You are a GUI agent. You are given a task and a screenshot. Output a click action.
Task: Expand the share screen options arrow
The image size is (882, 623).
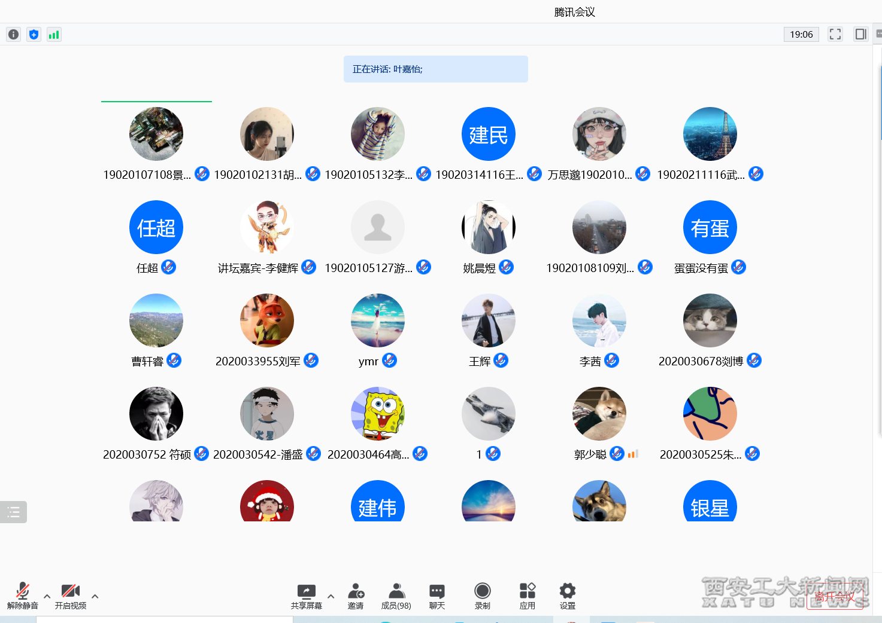click(x=331, y=596)
